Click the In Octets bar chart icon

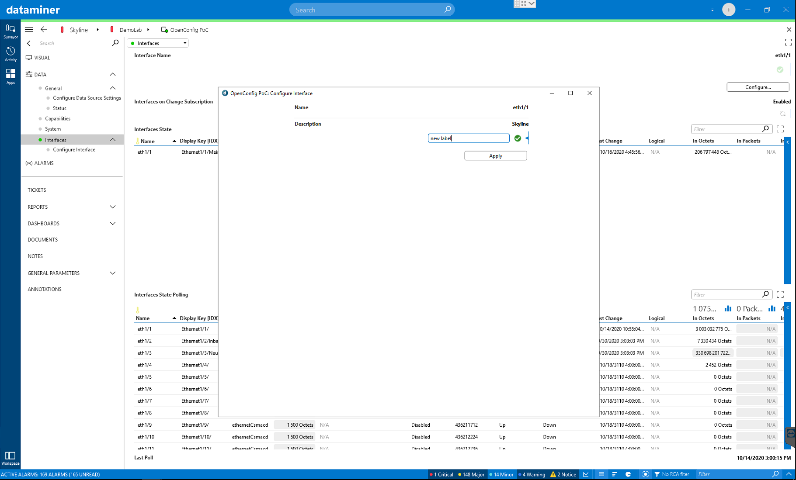click(728, 309)
